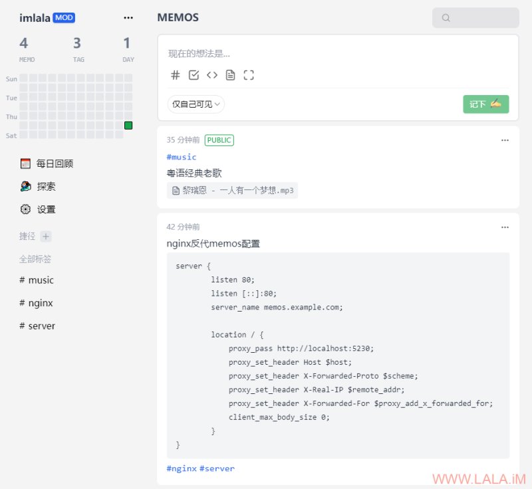Focus the memo text input 现在的想法是
532x489 pixels.
coord(338,54)
